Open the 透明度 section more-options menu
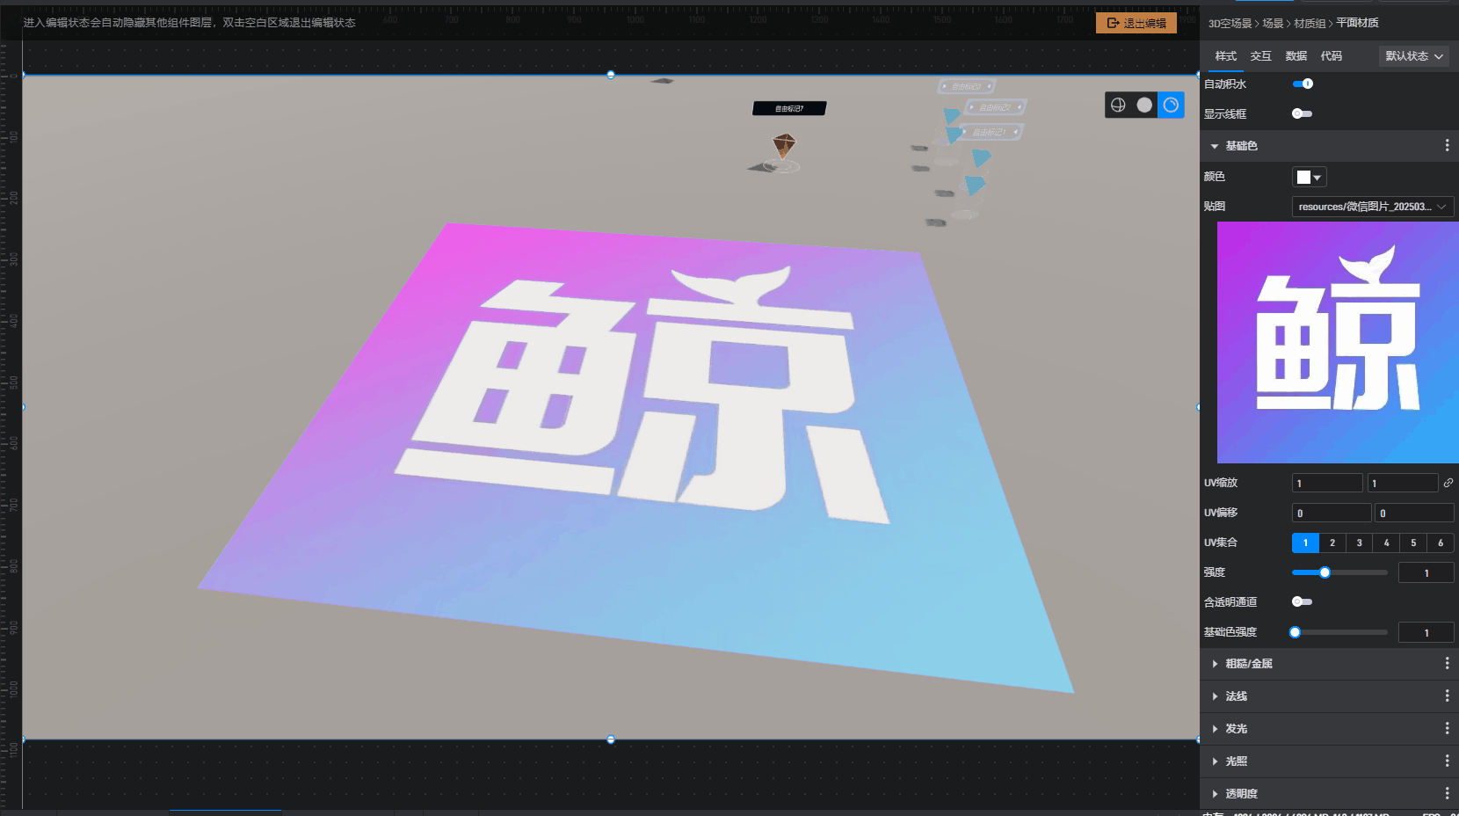 1447,794
